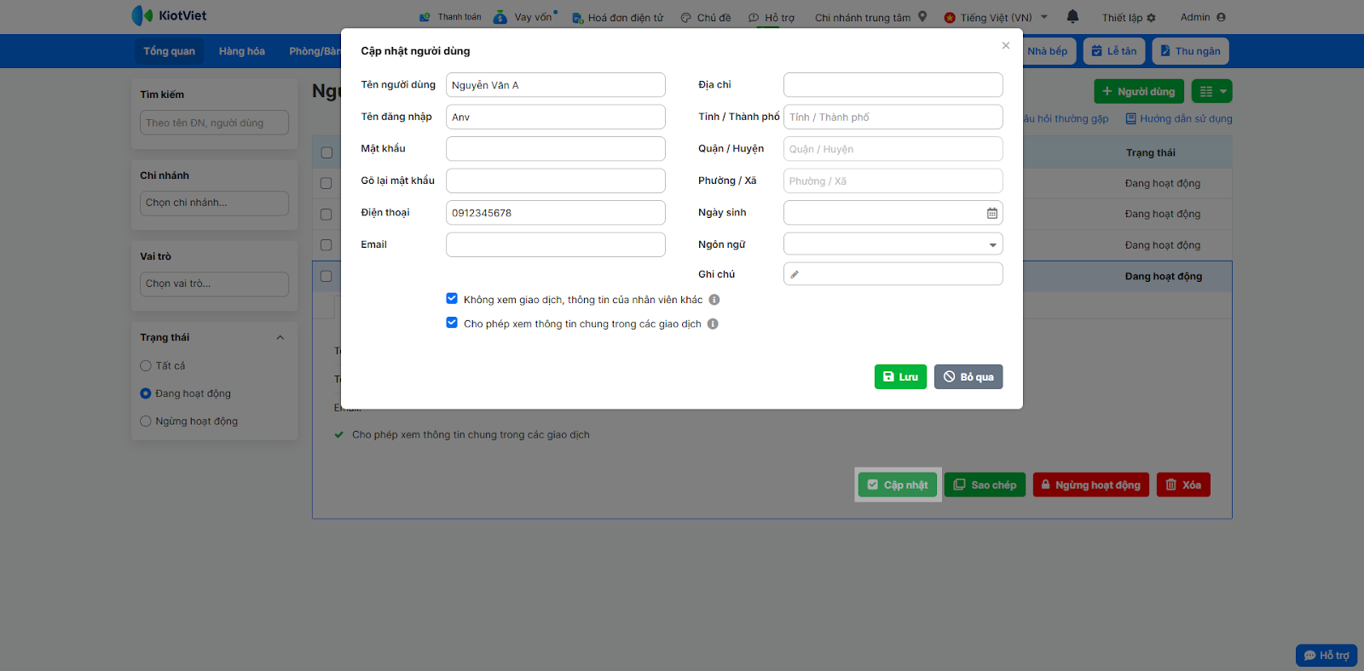Go to Nhà bếp screen
The image size is (1364, 671).
point(1048,51)
